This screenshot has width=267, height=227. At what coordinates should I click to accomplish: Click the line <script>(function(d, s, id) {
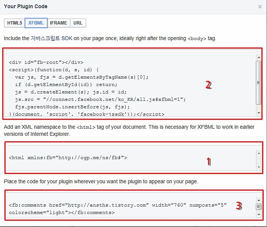point(54,70)
